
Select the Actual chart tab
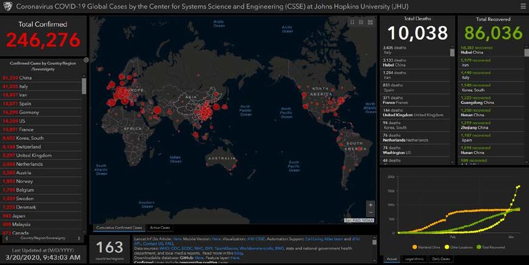[x=391, y=259]
